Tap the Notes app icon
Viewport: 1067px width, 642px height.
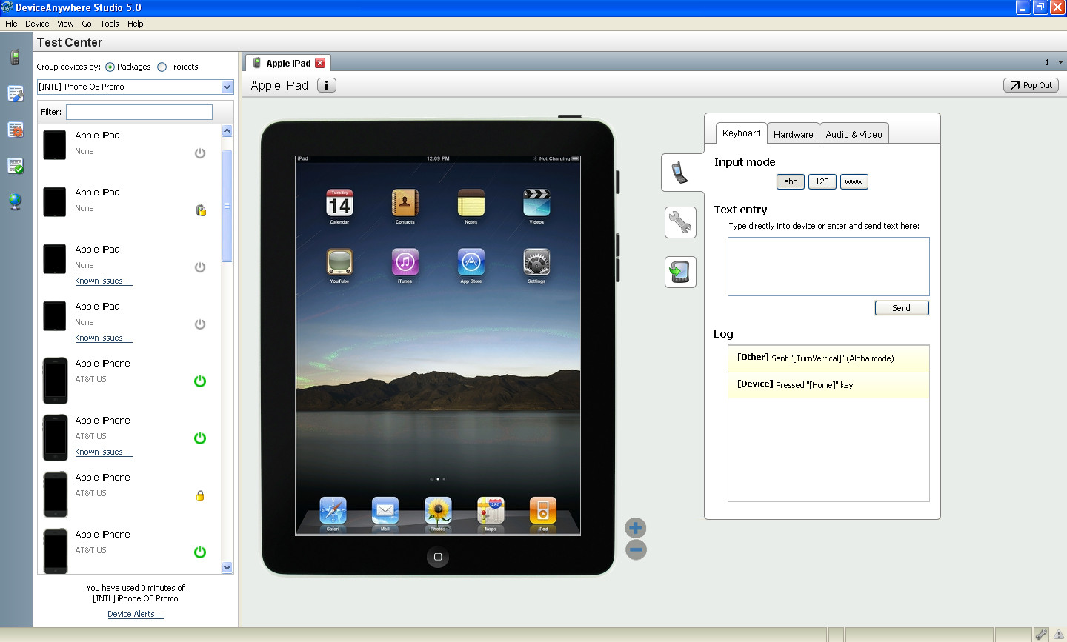coord(471,202)
